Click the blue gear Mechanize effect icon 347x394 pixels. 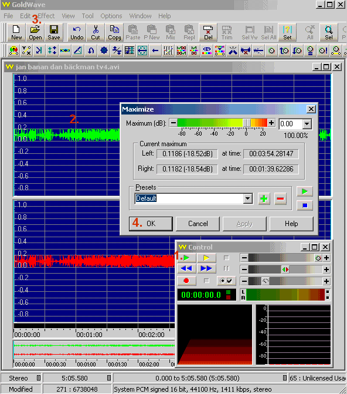(104, 50)
